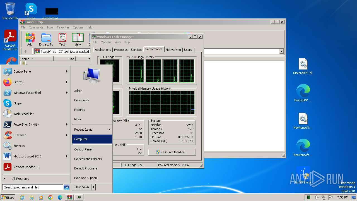The width and height of the screenshot is (357, 201).
Task: Switch to Services tab in Task Manager
Action: [136, 50]
